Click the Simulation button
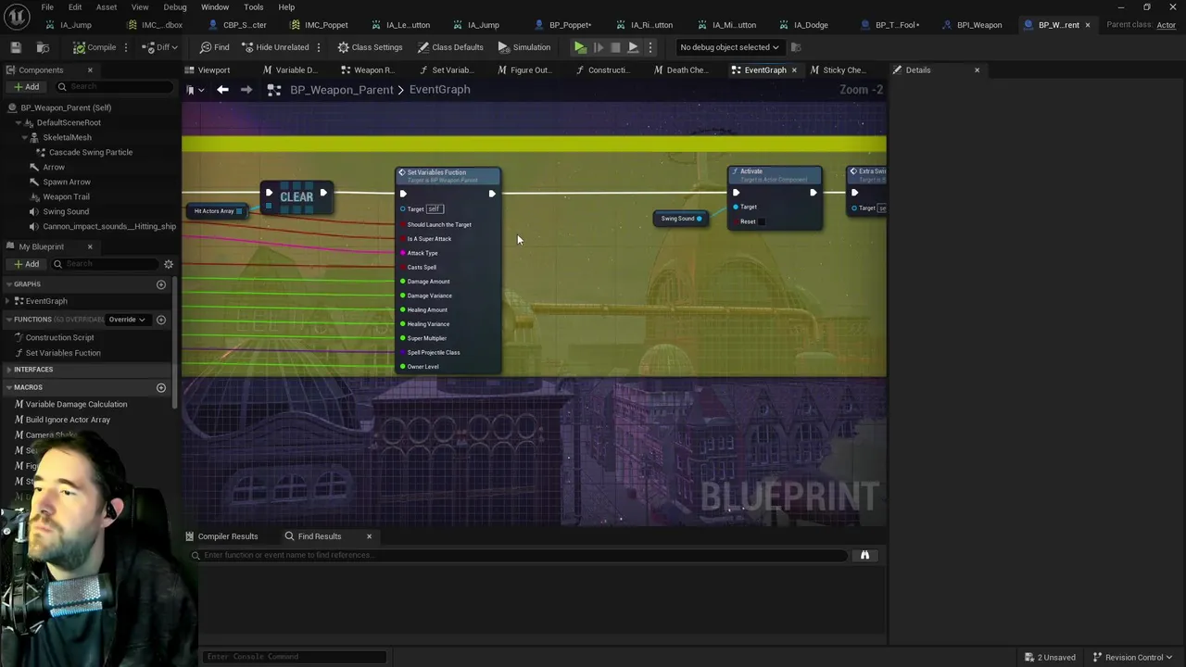This screenshot has height=667, width=1186. [x=524, y=47]
